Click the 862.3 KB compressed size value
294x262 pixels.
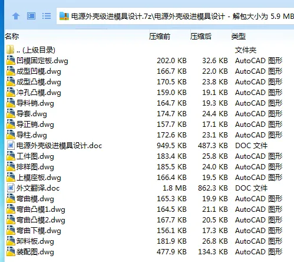(x=213, y=188)
